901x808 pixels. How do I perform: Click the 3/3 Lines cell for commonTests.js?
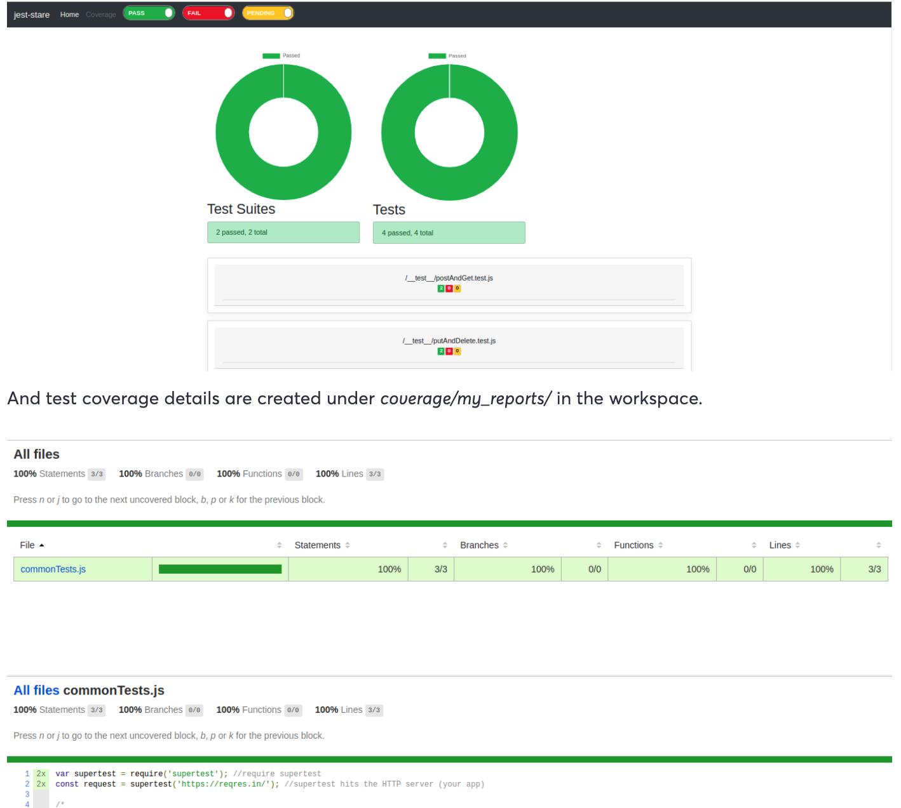point(864,569)
